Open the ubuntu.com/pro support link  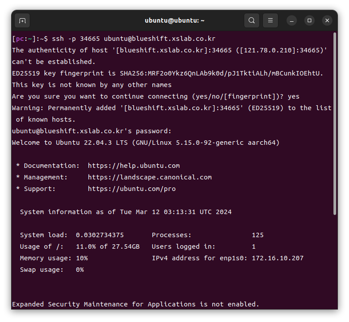tap(131, 189)
